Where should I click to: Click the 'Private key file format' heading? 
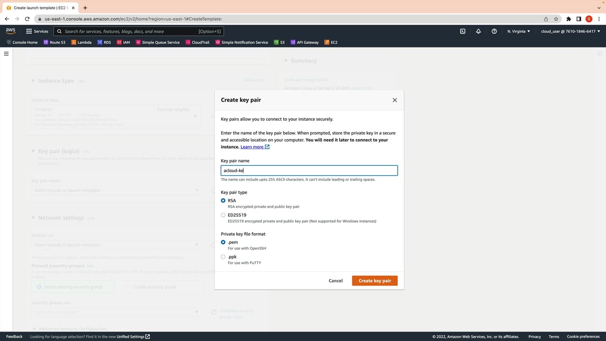(243, 234)
